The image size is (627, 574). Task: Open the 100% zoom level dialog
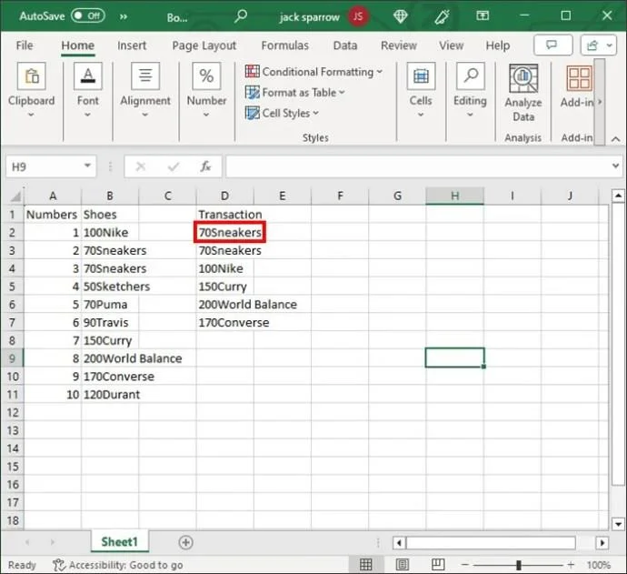[x=598, y=565]
